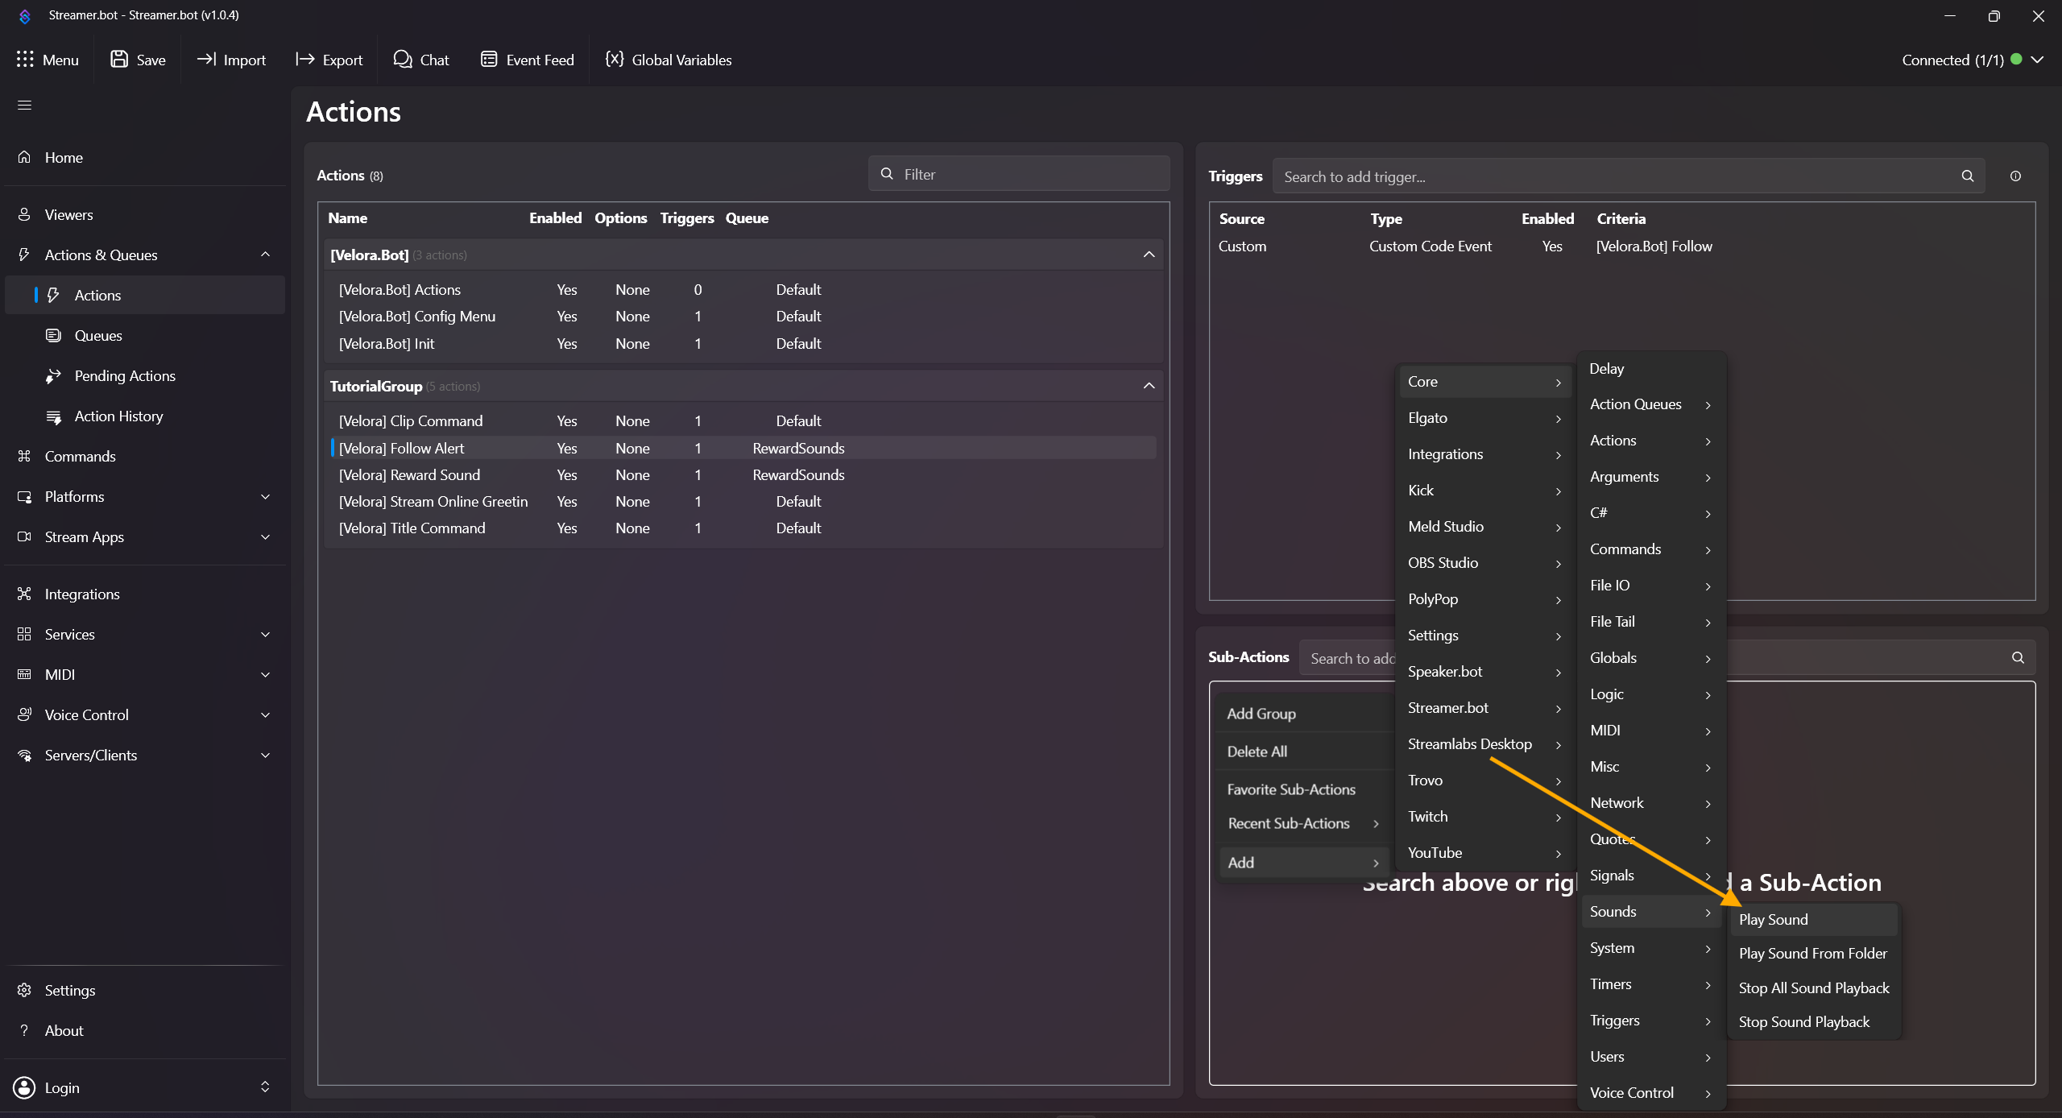
Task: Select the [Velora] Reward Sound action row
Action: point(409,474)
